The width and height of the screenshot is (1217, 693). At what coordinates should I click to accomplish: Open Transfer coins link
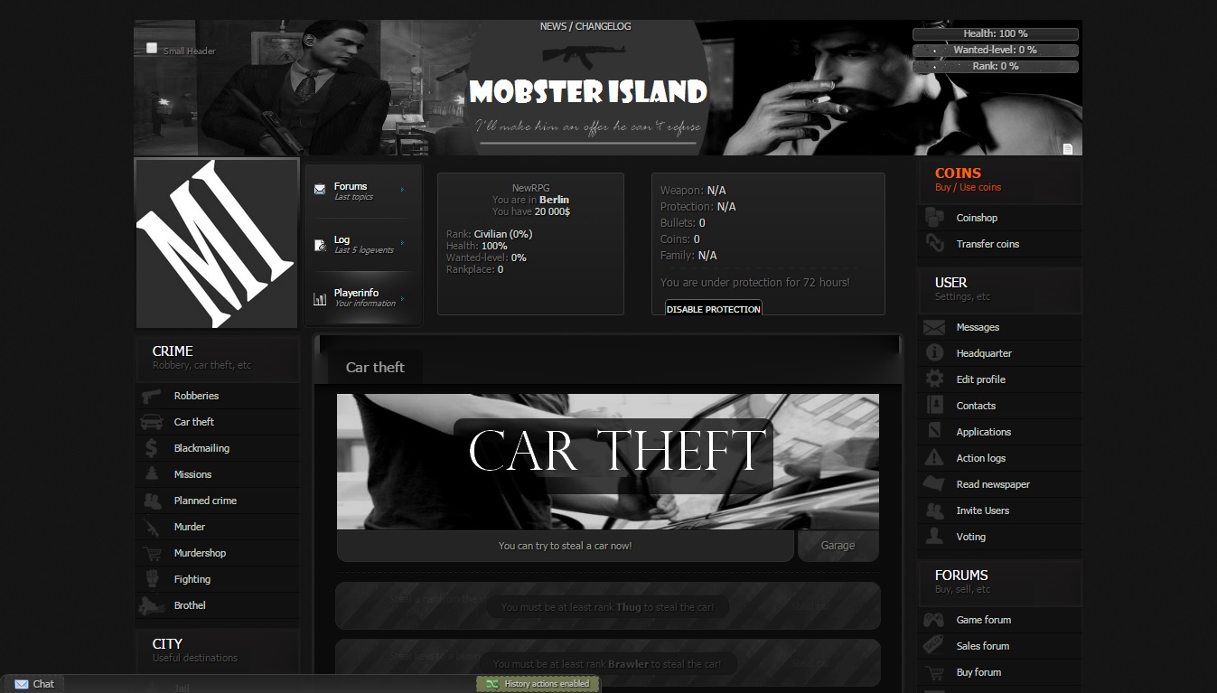point(988,244)
